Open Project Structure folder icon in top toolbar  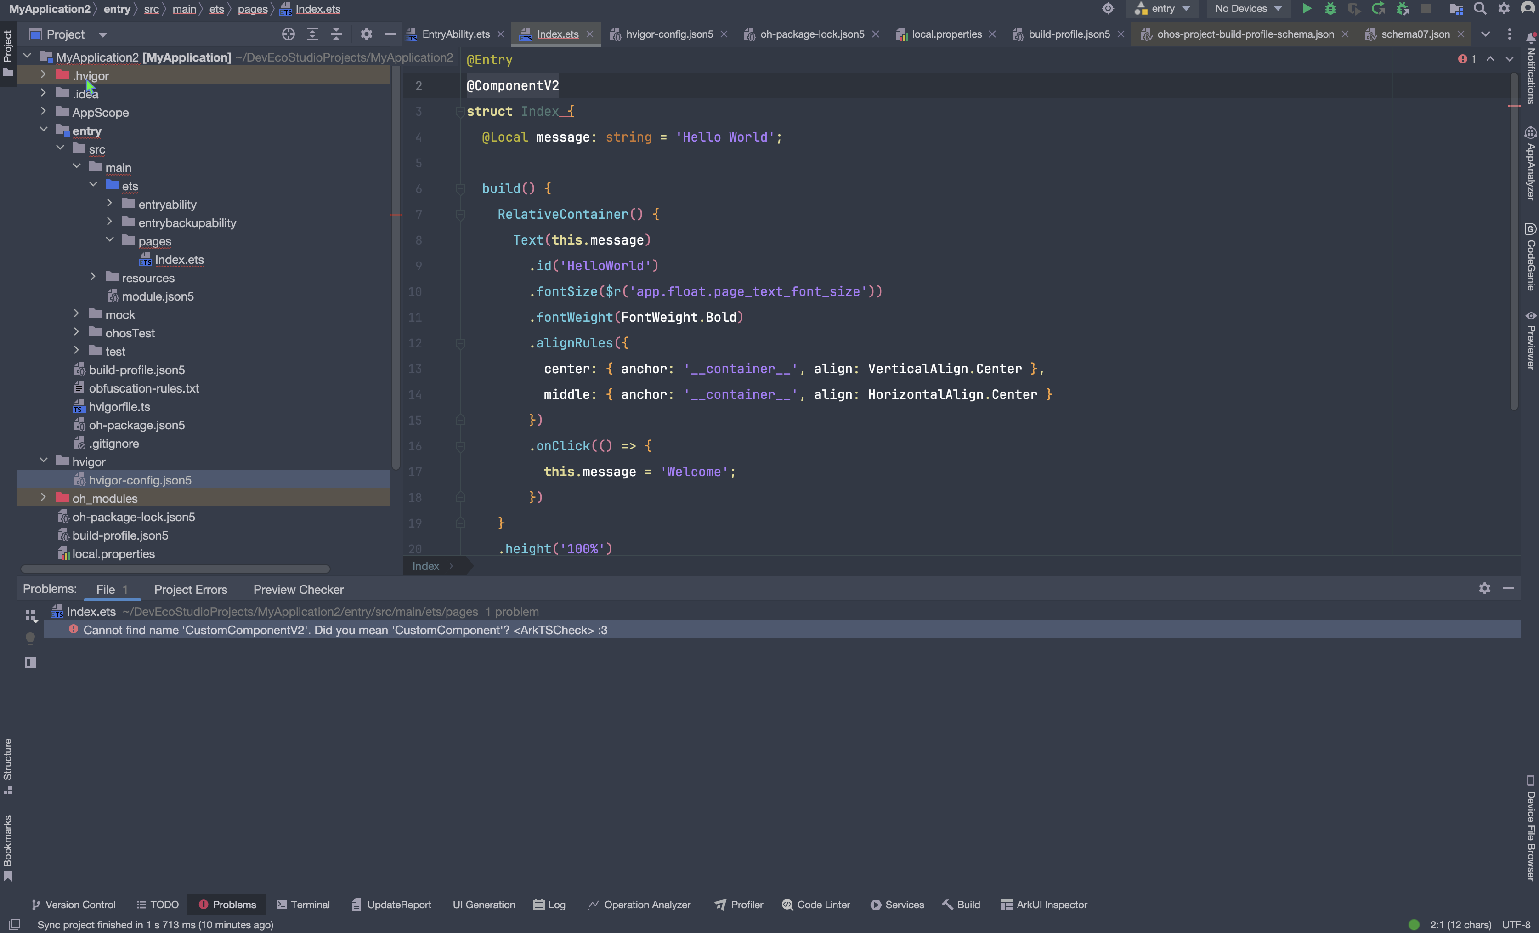pos(1456,9)
